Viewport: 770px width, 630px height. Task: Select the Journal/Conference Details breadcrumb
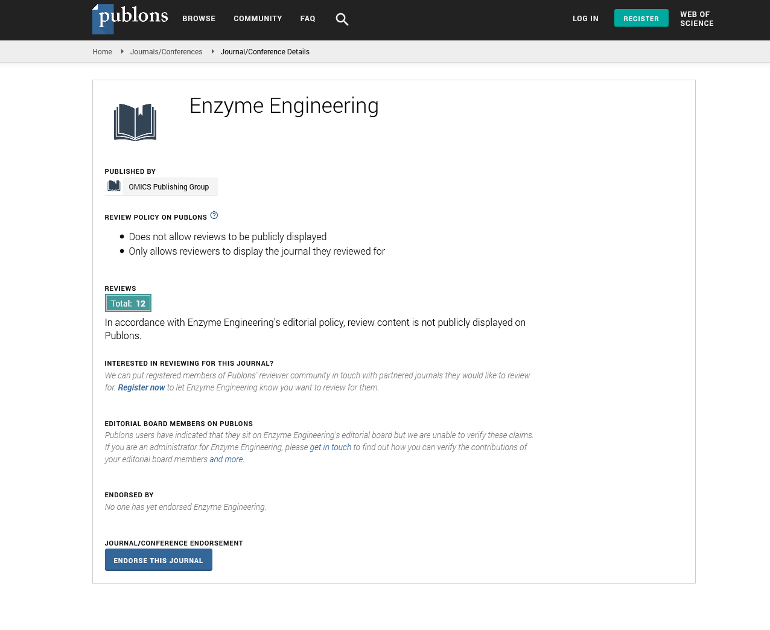tap(265, 52)
